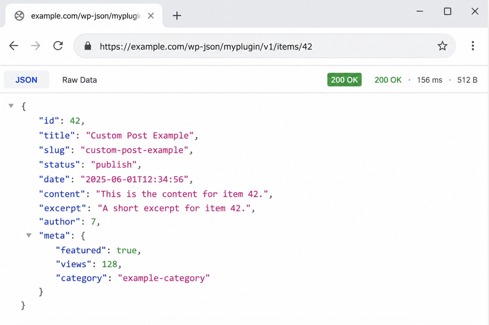Click "A short excerpt for item 42."
Image resolution: width=489 pixels, height=325 pixels.
pyautogui.click(x=174, y=208)
